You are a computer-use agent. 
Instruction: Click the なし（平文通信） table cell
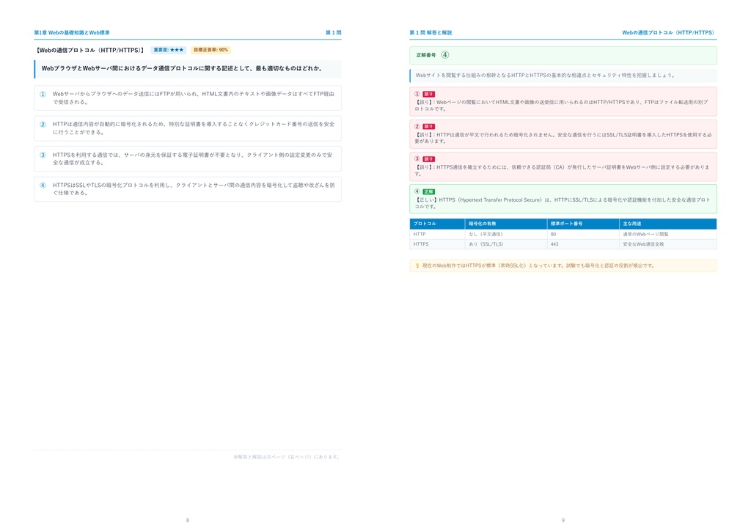[506, 234]
